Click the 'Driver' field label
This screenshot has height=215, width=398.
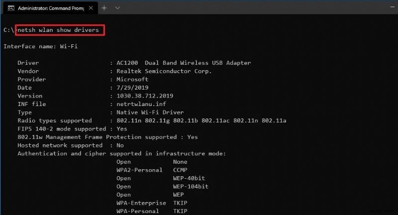28,63
